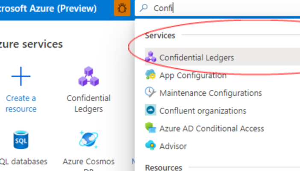Click the orange bug feedback icon
The height and width of the screenshot is (171, 300).
point(122,8)
